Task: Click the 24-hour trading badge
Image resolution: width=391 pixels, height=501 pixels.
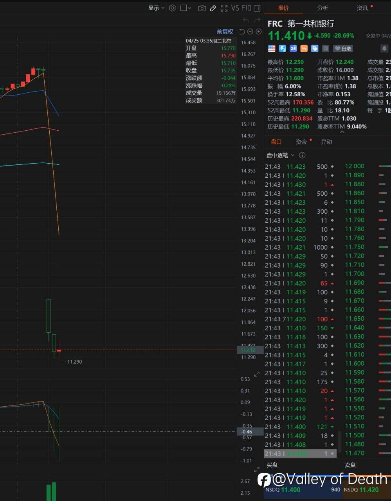Action: tap(293, 49)
